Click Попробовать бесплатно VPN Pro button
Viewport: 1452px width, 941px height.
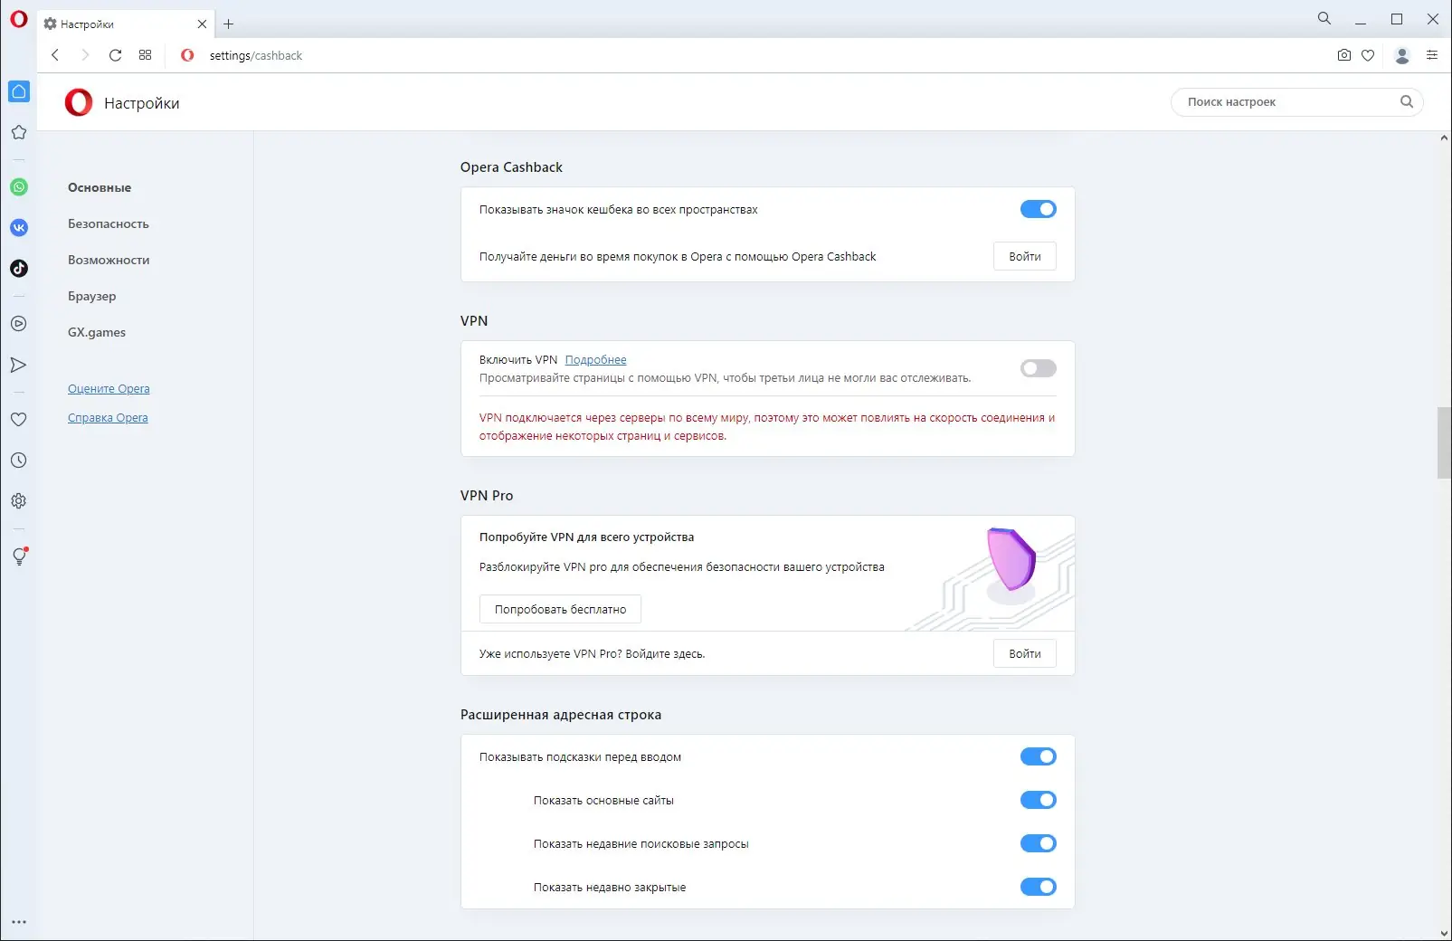[x=560, y=609]
